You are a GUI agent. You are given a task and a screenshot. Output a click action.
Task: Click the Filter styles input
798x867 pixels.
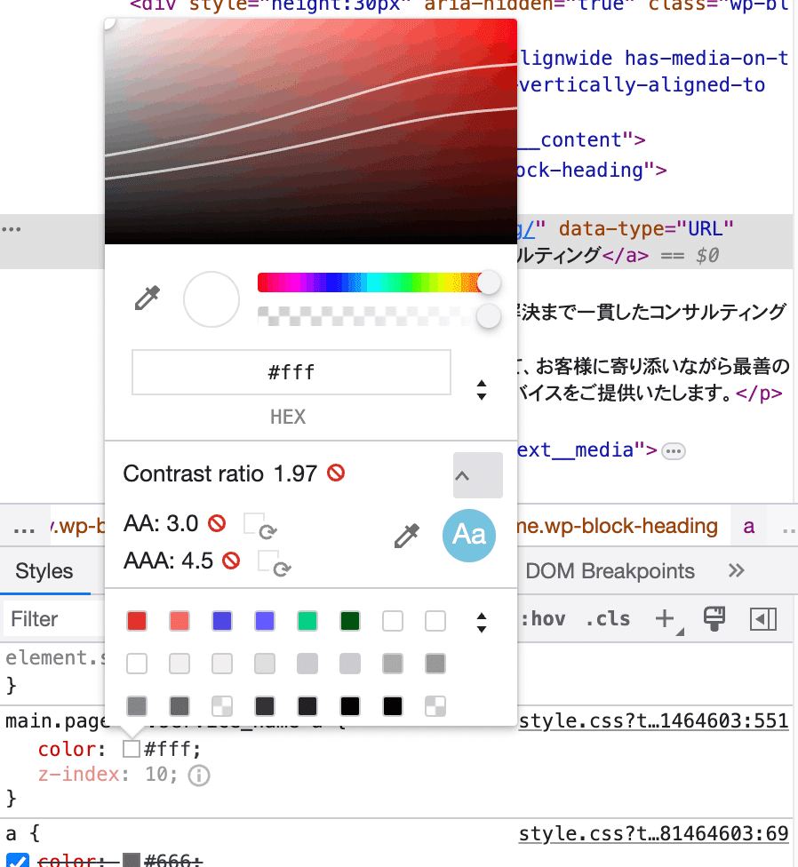point(55,619)
